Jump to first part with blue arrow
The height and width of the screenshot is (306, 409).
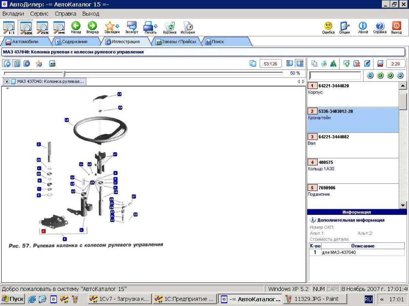[370, 75]
